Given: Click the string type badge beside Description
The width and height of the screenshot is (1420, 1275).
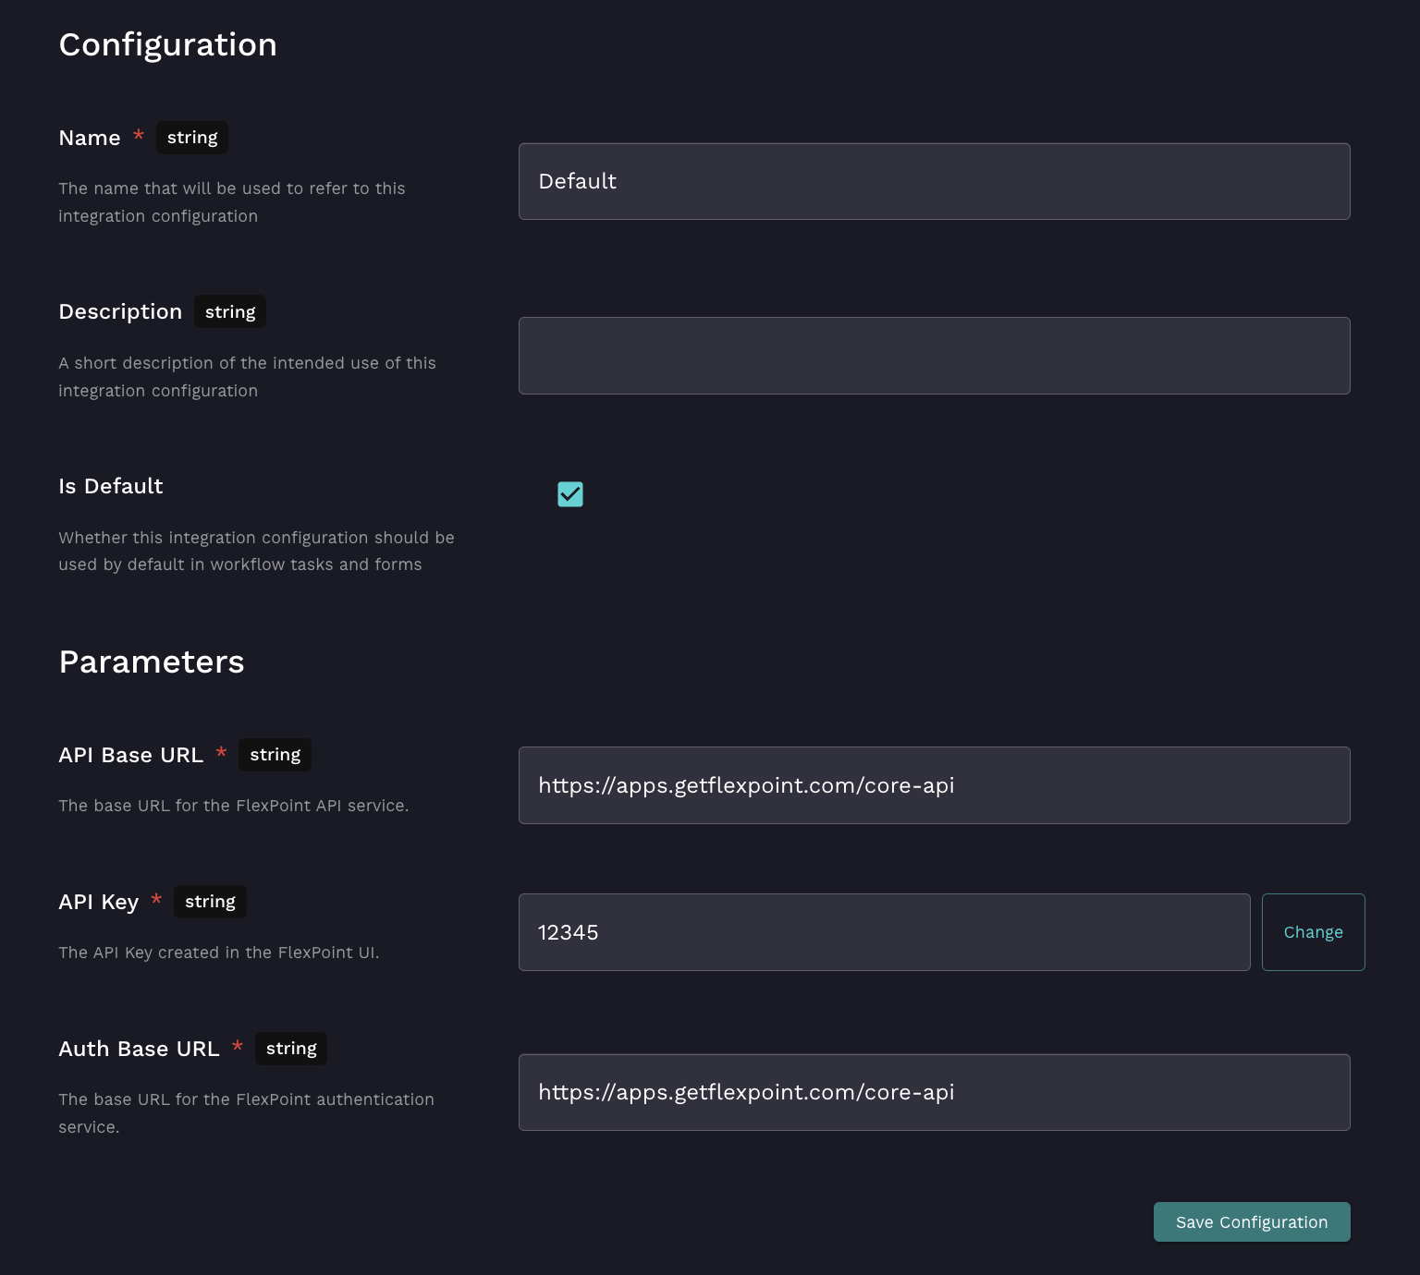Looking at the screenshot, I should [230, 312].
